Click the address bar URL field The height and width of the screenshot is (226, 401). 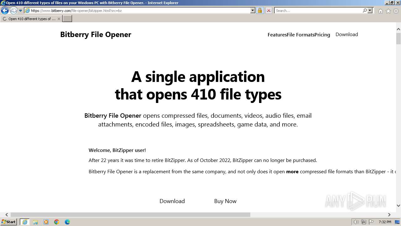tap(140, 10)
